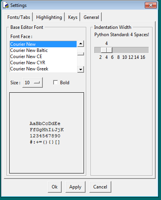Click the indentation width slider handle
161x200 pixels.
107,50
